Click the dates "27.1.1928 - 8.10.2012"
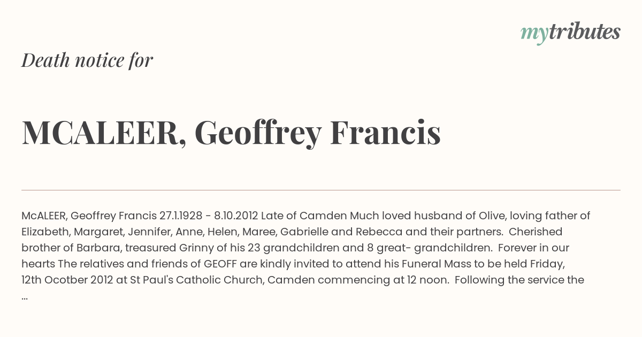642x337 pixels. (x=209, y=216)
